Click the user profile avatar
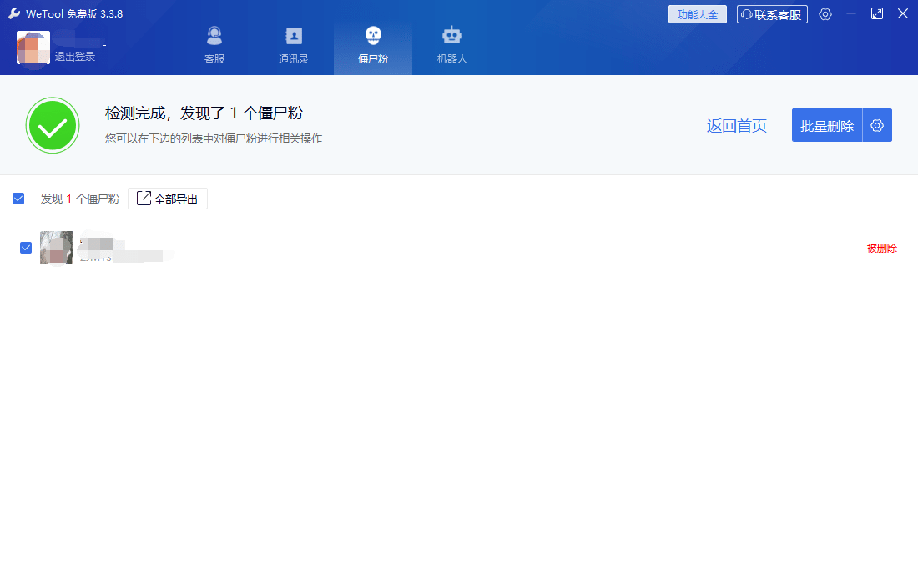The image size is (918, 584). pos(33,48)
